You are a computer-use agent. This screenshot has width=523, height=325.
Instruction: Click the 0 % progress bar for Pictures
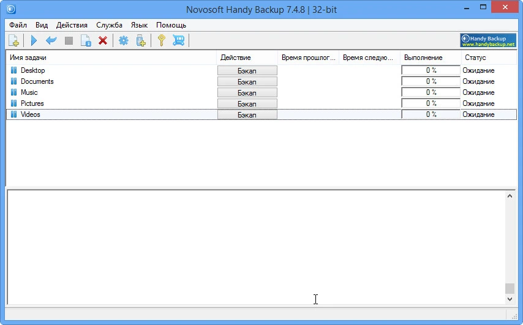[431, 103]
